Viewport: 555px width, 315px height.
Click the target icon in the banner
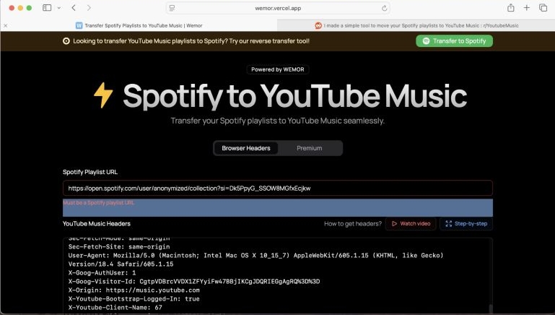click(x=66, y=41)
